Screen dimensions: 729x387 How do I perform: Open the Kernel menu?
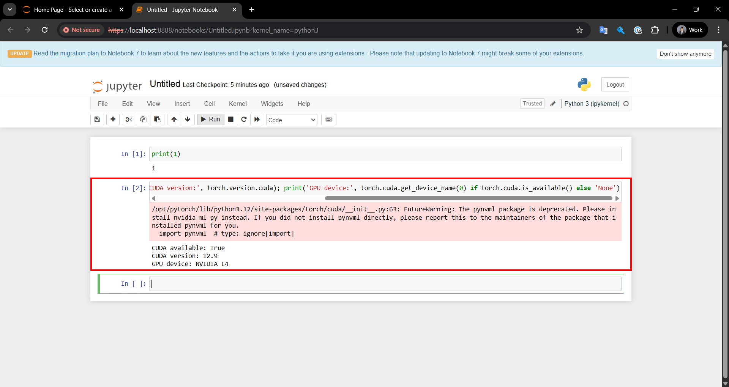point(238,104)
